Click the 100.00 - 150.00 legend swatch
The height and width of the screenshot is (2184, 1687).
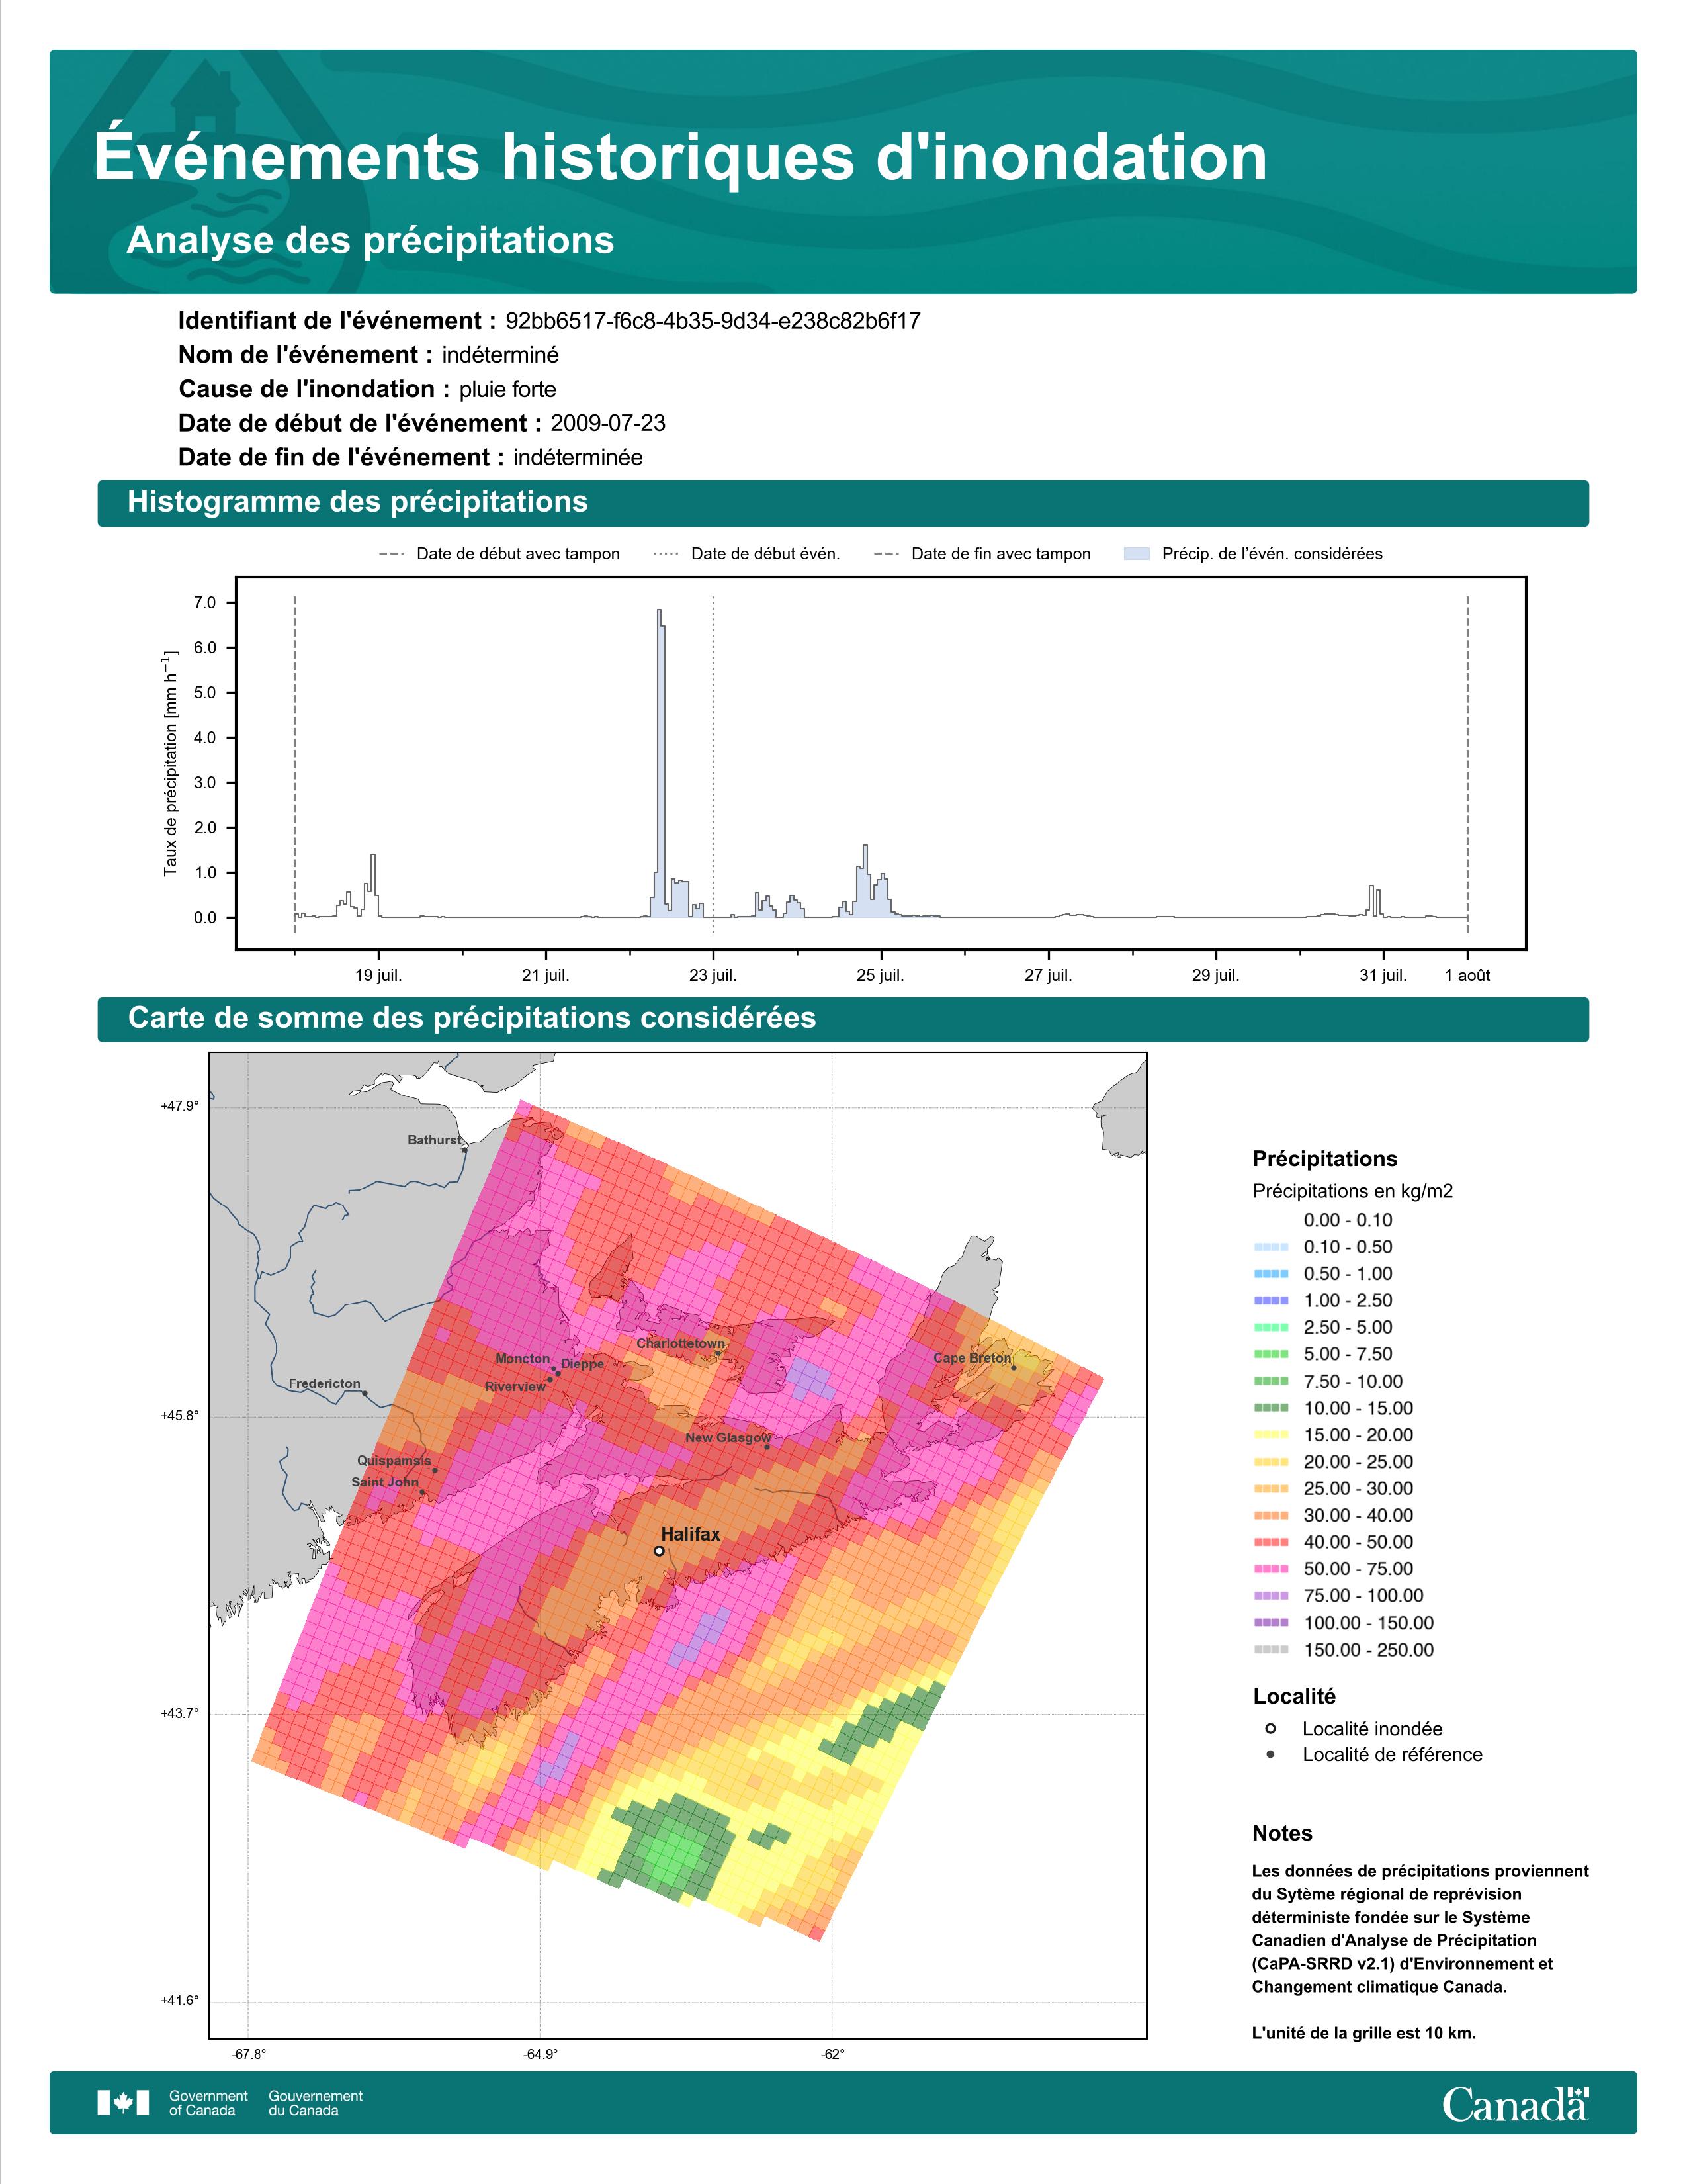click(x=1270, y=1623)
